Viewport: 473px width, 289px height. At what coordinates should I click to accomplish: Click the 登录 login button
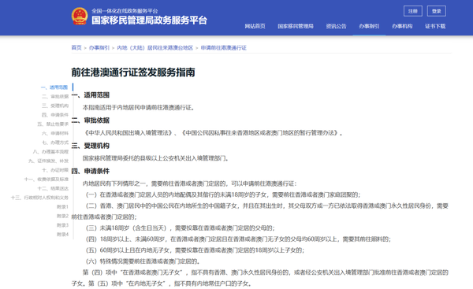pyautogui.click(x=437, y=11)
